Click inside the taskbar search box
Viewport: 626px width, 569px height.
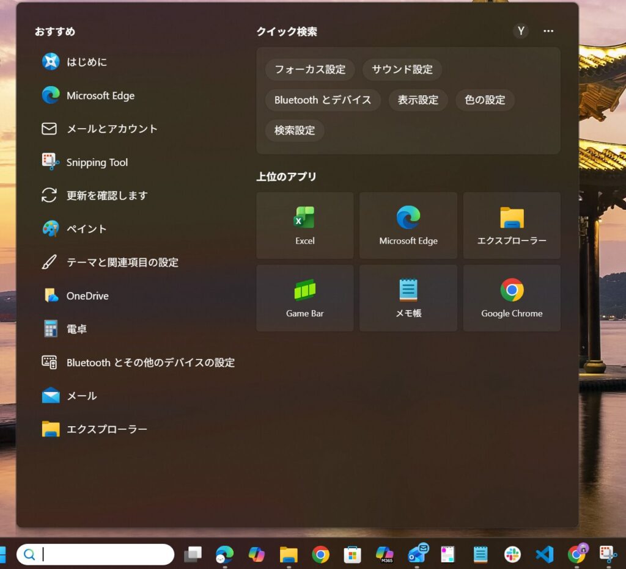[104, 554]
